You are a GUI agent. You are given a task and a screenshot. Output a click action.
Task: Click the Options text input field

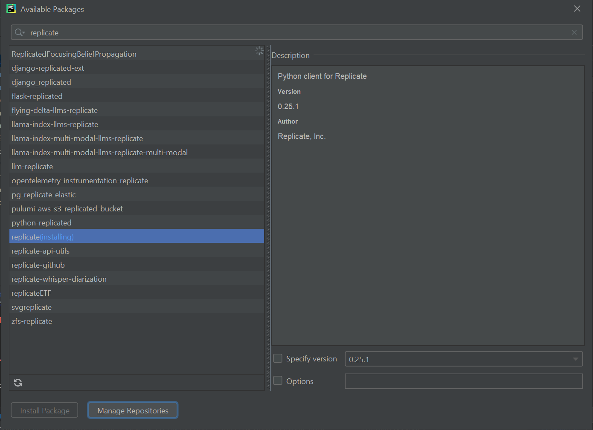[463, 381]
